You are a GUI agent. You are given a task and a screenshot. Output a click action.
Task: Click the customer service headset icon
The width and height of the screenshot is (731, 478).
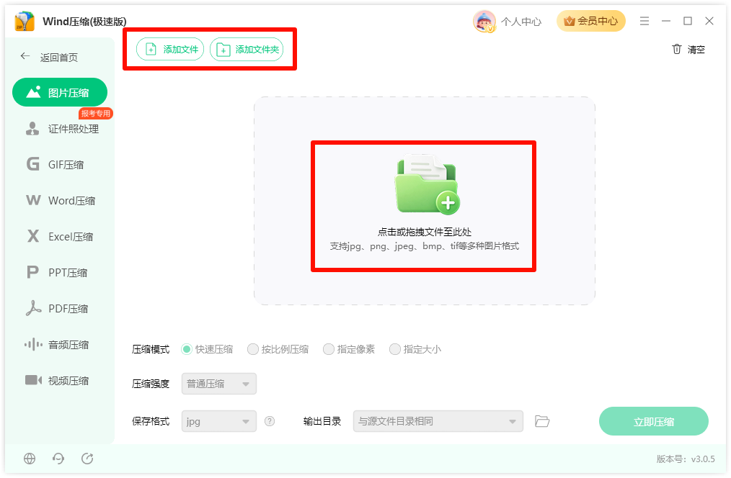(x=58, y=459)
